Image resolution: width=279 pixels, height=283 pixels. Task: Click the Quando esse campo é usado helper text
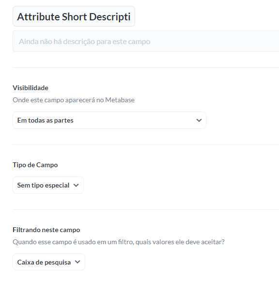coord(119,242)
